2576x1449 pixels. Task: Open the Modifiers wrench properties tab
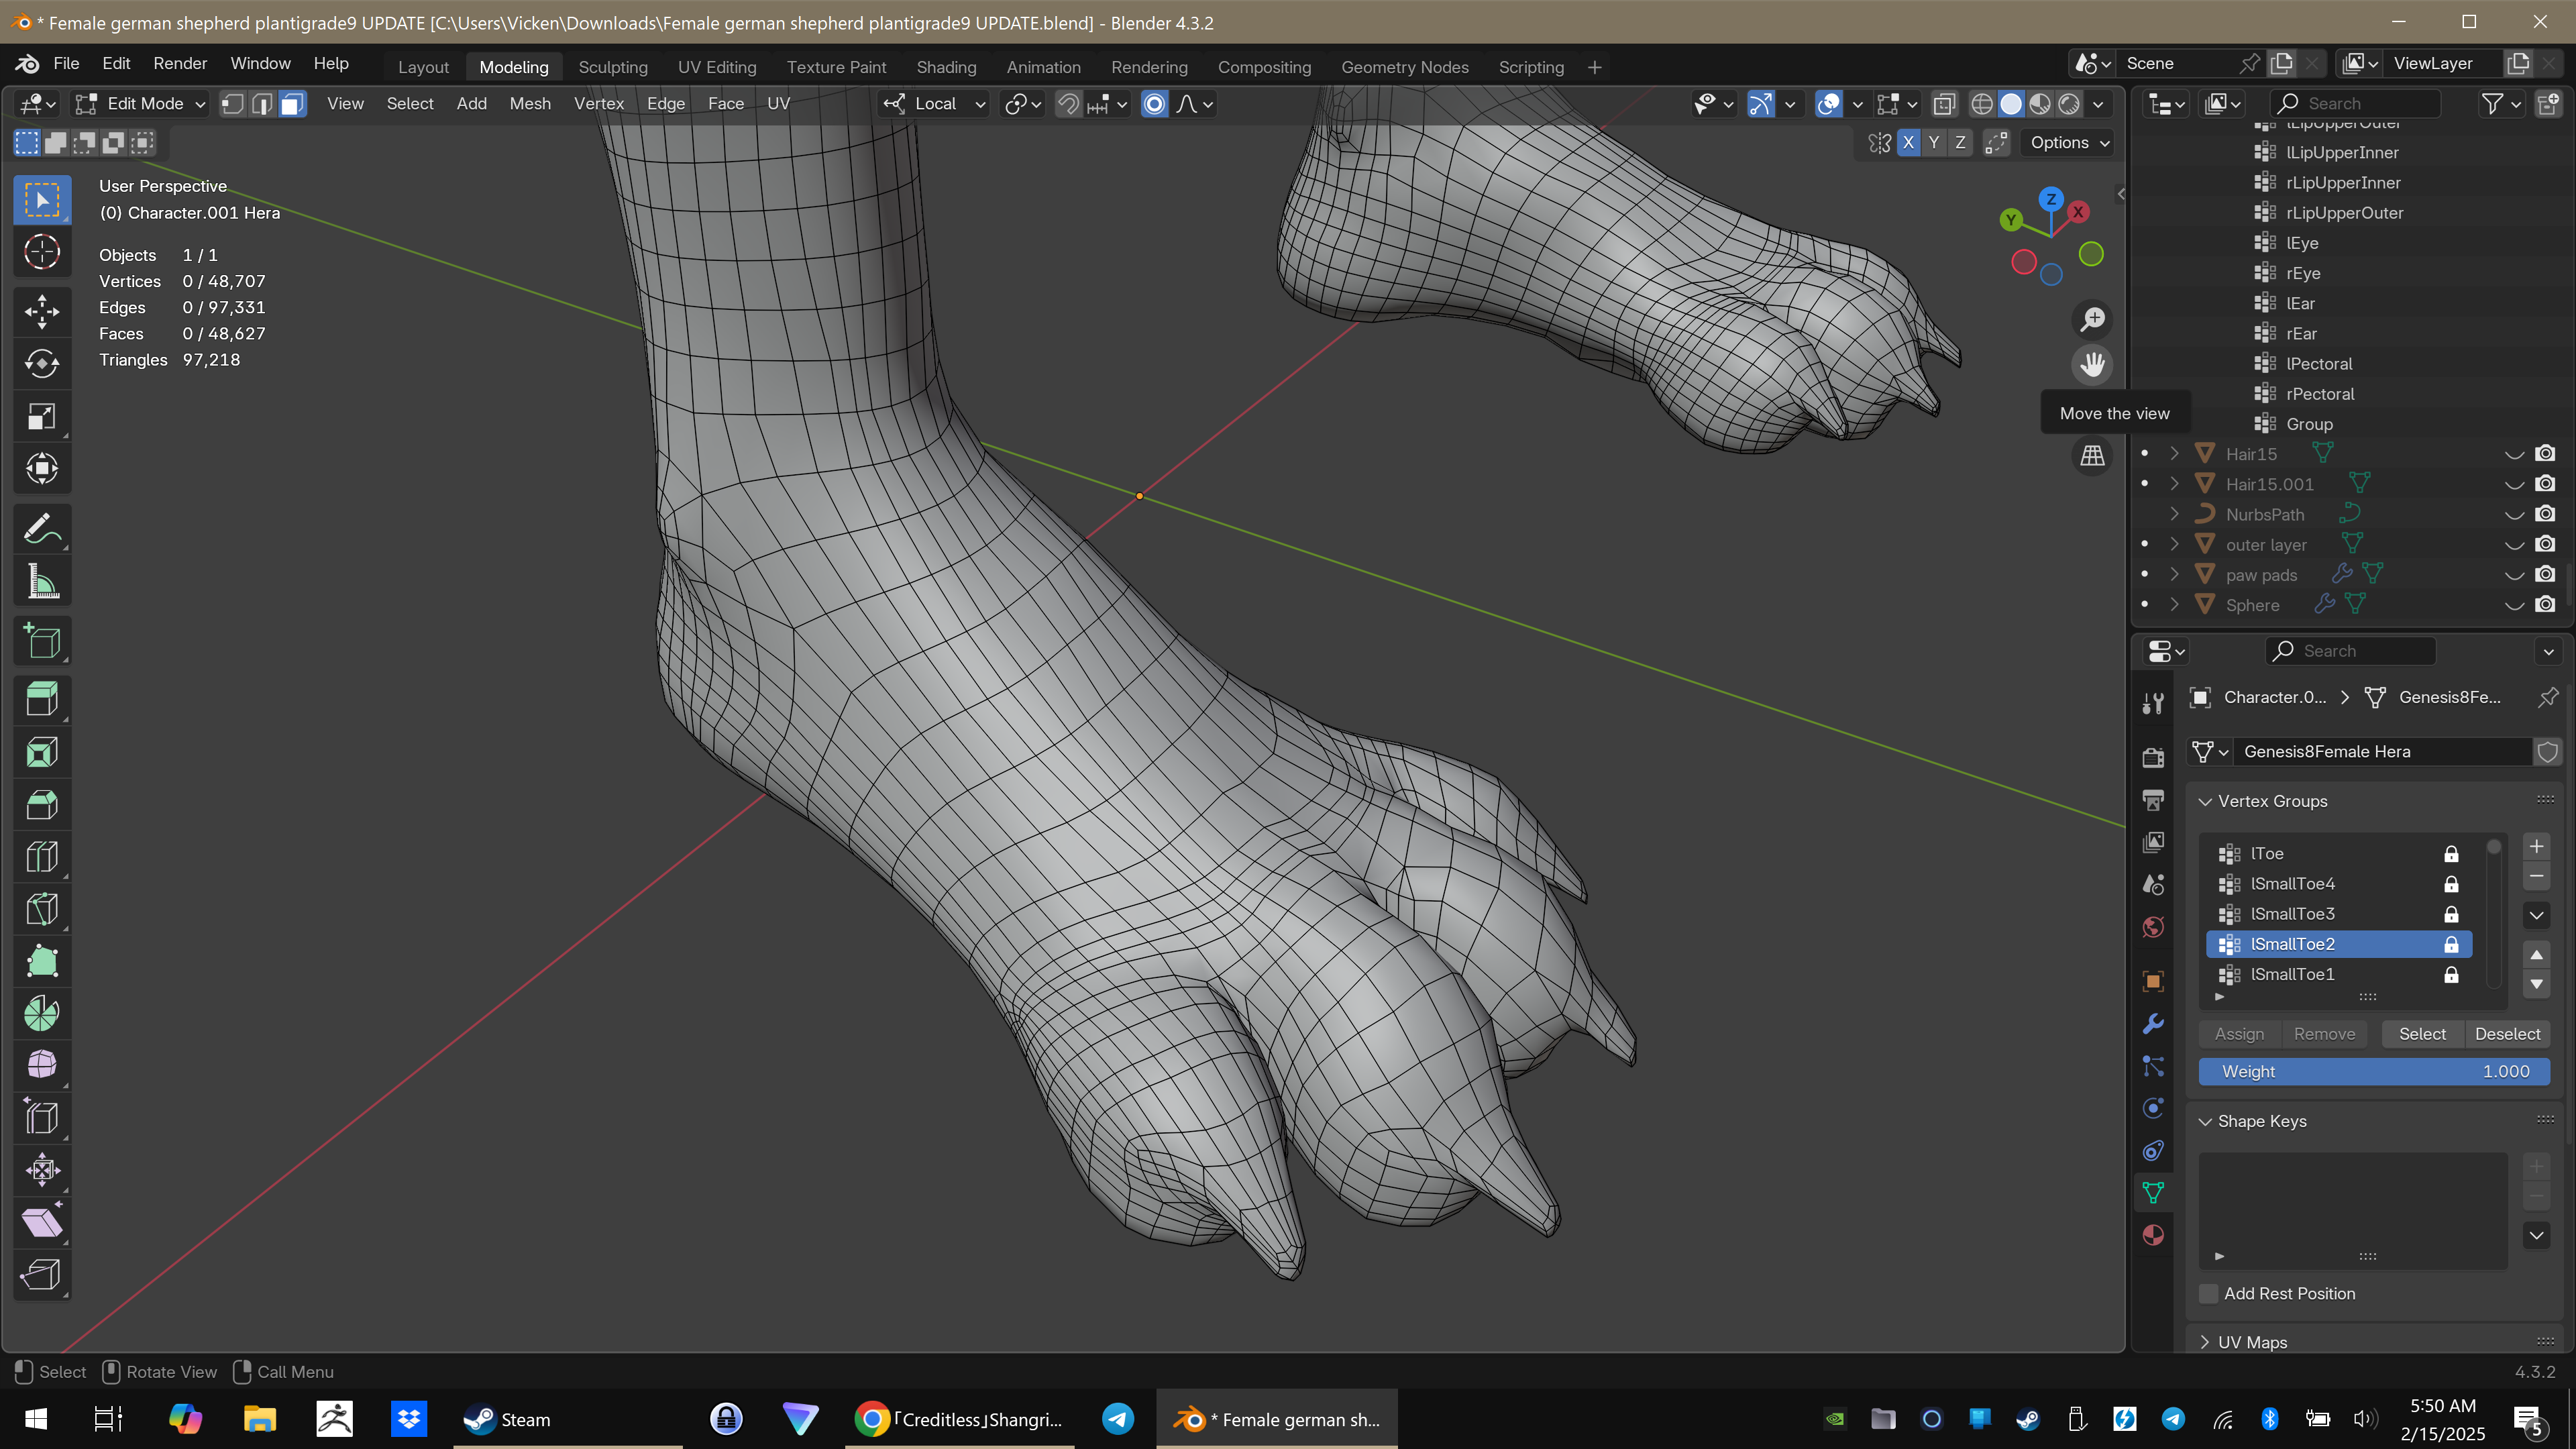[x=2153, y=1024]
